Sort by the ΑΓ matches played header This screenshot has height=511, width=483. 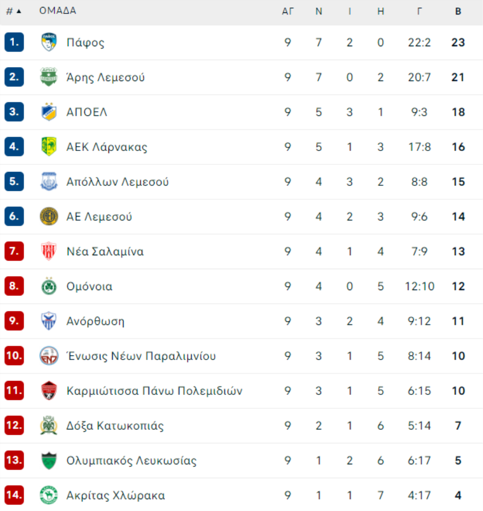click(288, 11)
